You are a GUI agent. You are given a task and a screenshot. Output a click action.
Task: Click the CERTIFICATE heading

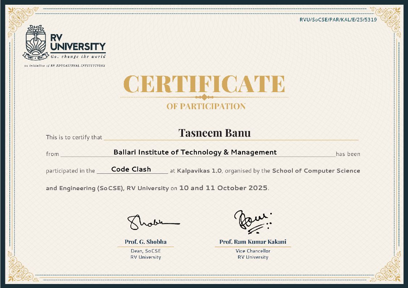204,84
